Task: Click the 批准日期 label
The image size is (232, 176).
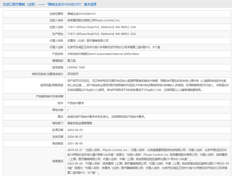Action: coord(58,130)
